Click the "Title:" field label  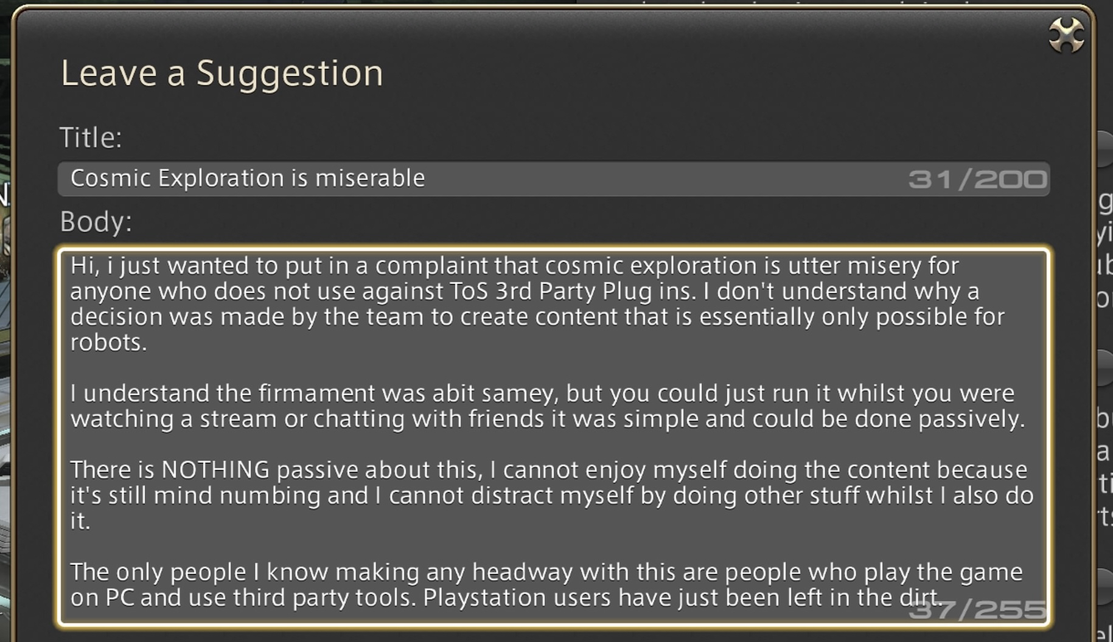pos(91,138)
